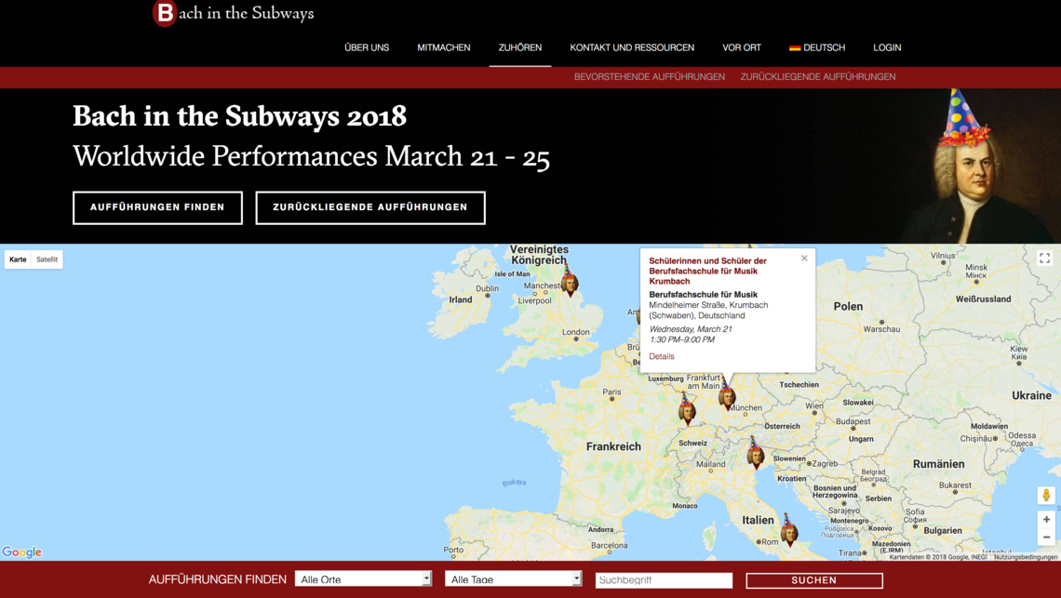The image size is (1061, 598).
Task: Click the AUFFÜHRUNGEN FINDEN hero button
Action: tap(157, 207)
